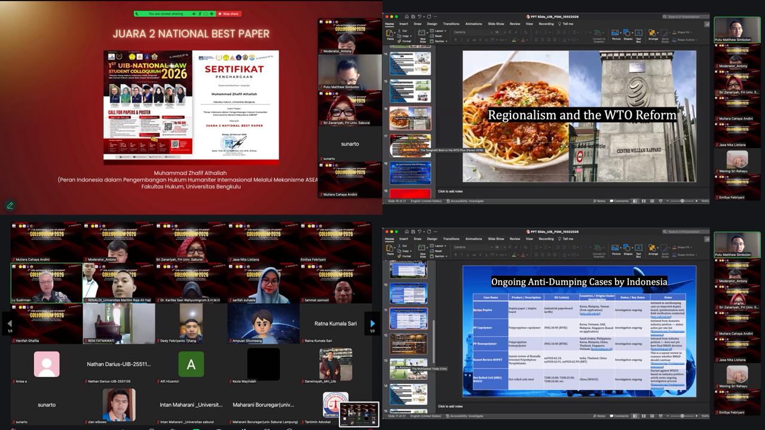
Task: Insert Text Box in the Anti-Dumping Cases window
Action: click(638, 250)
